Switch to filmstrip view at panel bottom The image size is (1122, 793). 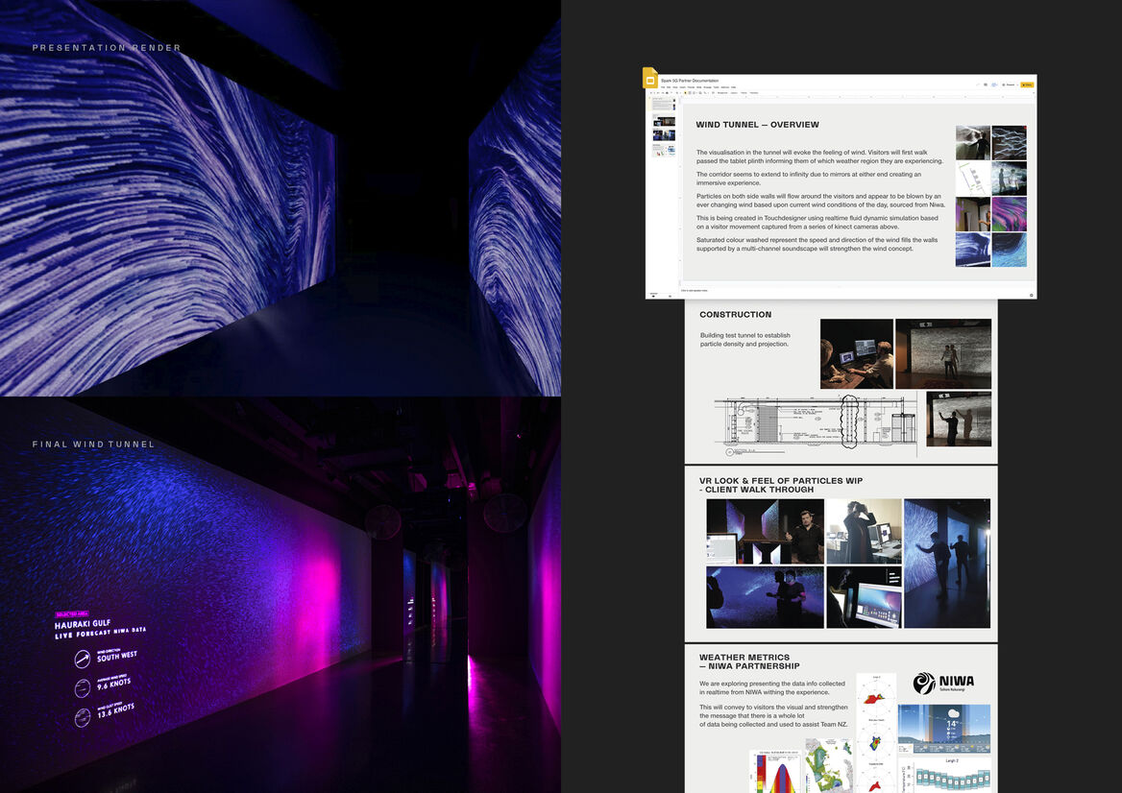(651, 296)
